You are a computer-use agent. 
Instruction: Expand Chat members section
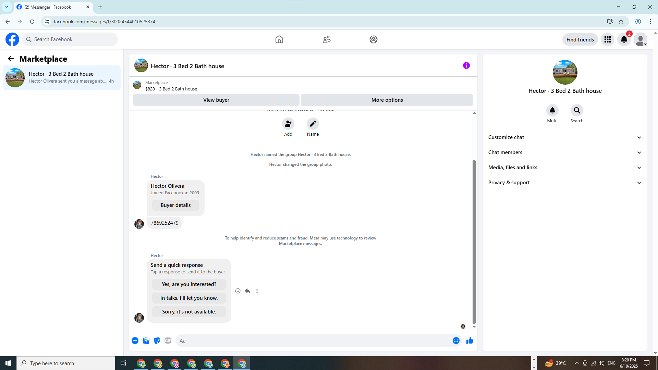(565, 152)
